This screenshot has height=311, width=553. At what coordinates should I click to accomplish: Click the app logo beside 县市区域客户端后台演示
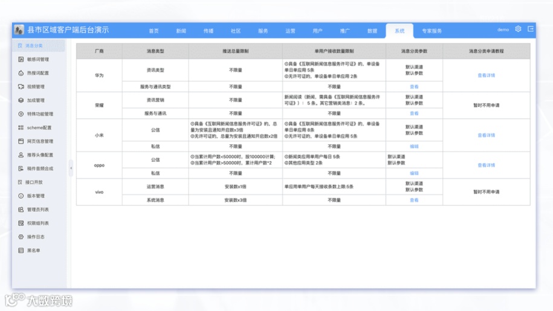coord(19,30)
